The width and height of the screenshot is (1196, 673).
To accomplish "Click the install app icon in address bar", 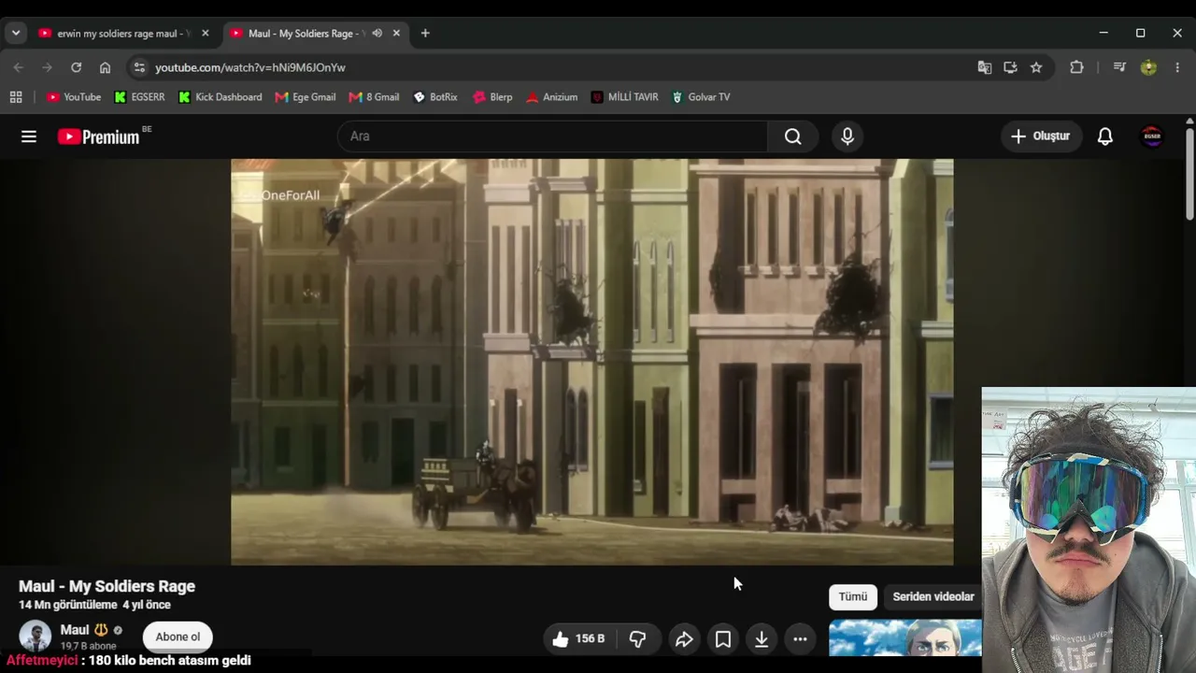I will point(1010,67).
